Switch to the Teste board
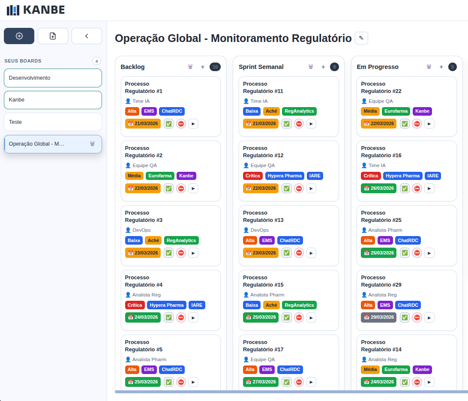Viewport: 468px width, 401px height. click(x=53, y=122)
